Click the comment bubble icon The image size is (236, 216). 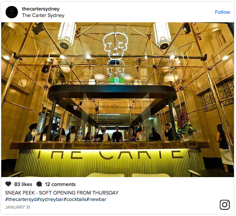click(x=39, y=184)
